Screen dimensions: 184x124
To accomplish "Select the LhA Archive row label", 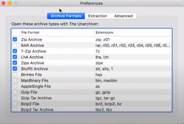I will pyautogui.click(x=32, y=57).
